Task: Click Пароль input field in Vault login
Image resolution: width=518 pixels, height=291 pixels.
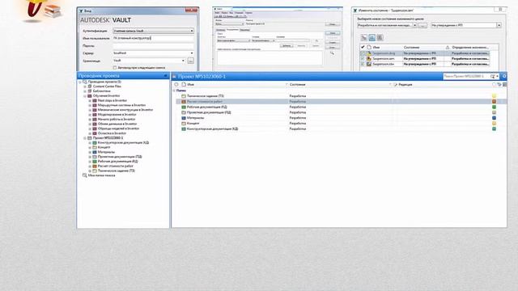Action: pyautogui.click(x=153, y=46)
